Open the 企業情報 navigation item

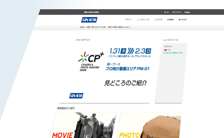[171, 20]
